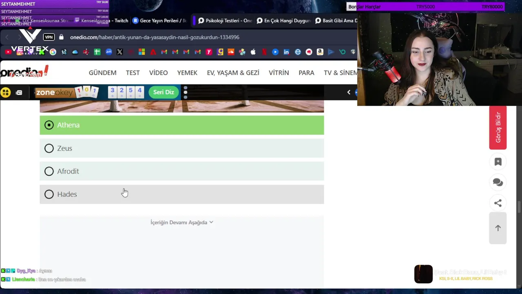Open the Adobe bookmark icon
The width and height of the screenshot is (522, 294).
point(153,52)
